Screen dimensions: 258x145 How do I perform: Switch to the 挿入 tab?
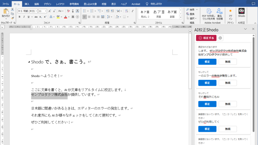tap(27, 4)
